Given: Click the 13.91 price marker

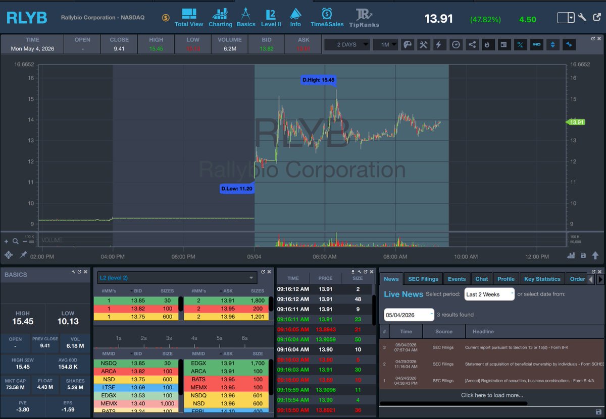Looking at the screenshot, I should pos(575,122).
